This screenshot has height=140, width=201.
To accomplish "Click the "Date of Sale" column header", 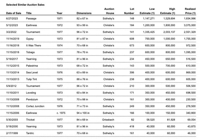I will pos(14,13).
